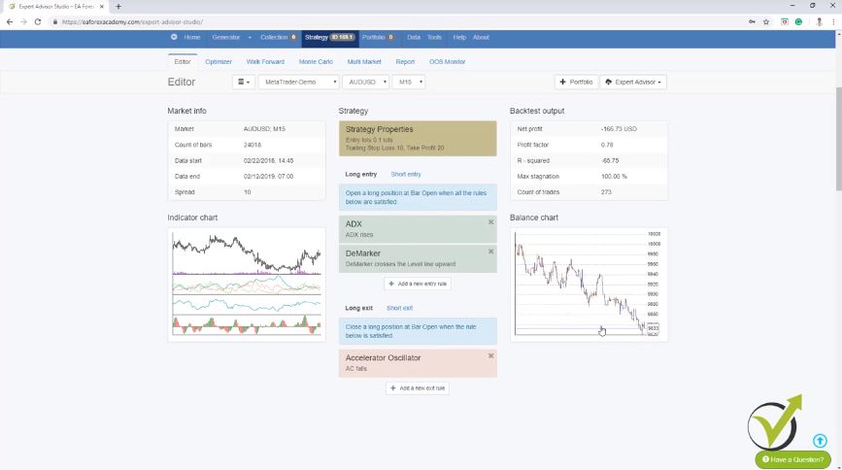Open the Expert Advisor export dropdown
The image size is (842, 470).
[633, 83]
